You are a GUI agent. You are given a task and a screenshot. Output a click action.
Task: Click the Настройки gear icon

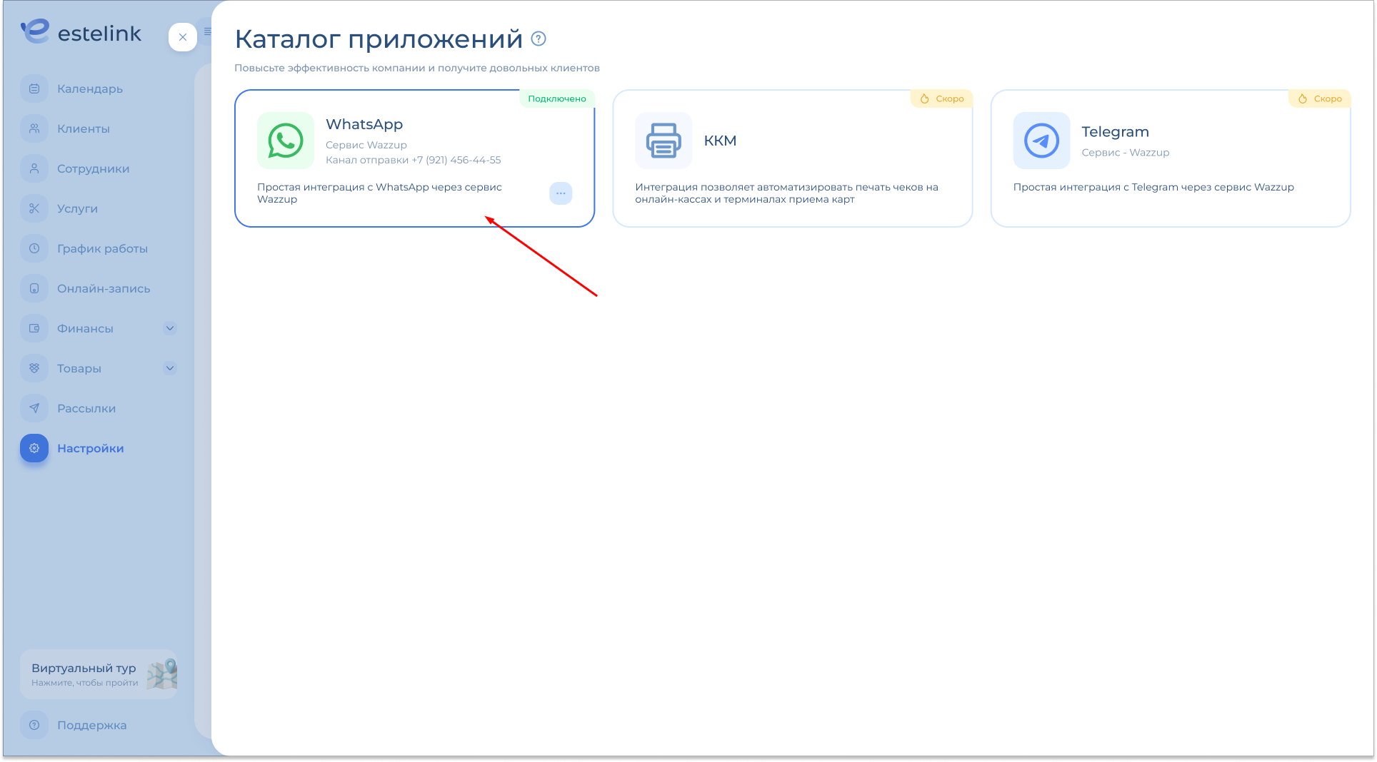pos(34,448)
